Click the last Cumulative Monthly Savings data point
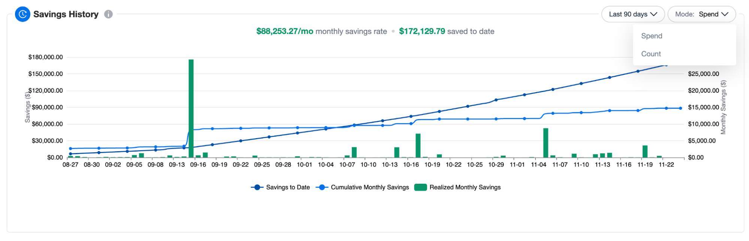 point(680,108)
